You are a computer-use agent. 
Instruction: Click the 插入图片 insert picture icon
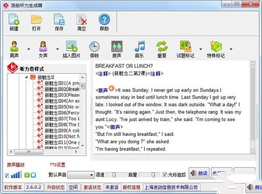pyautogui.click(x=72, y=47)
